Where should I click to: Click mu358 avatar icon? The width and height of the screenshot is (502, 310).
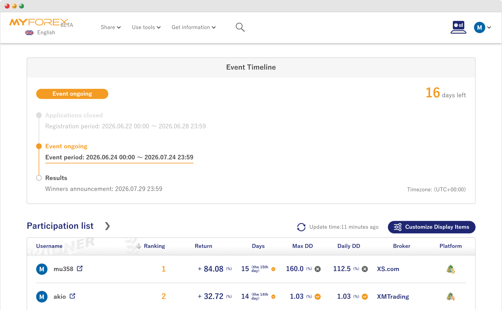point(42,269)
